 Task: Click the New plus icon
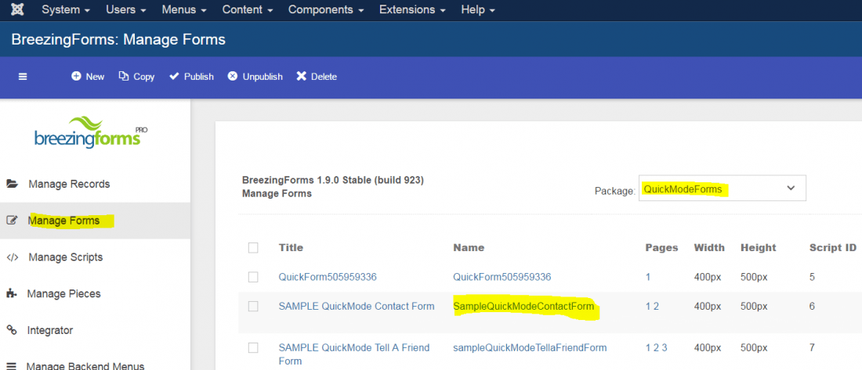tap(76, 77)
